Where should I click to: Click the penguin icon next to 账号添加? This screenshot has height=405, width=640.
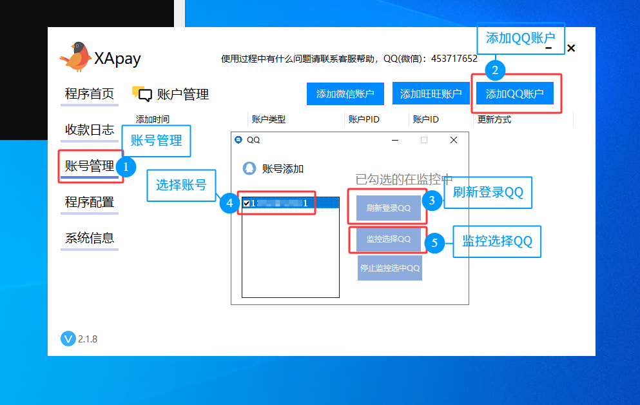pyautogui.click(x=249, y=168)
